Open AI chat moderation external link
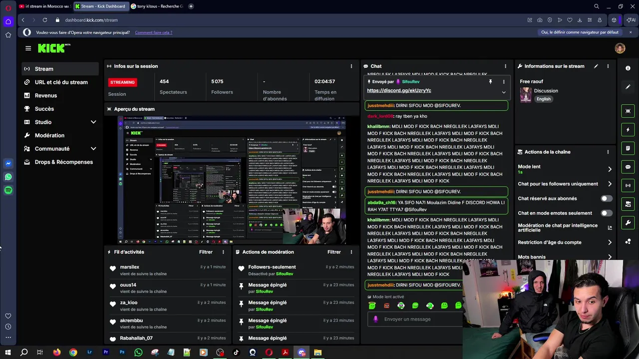 pos(610,228)
